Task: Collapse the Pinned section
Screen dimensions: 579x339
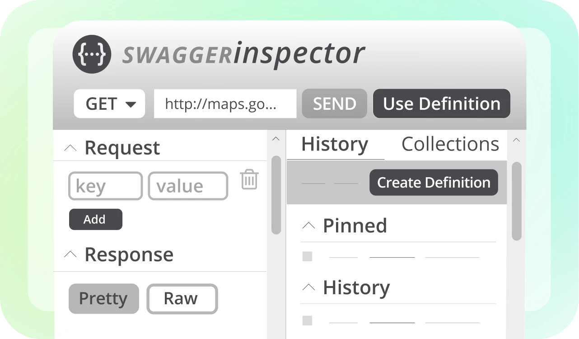Action: tap(308, 226)
